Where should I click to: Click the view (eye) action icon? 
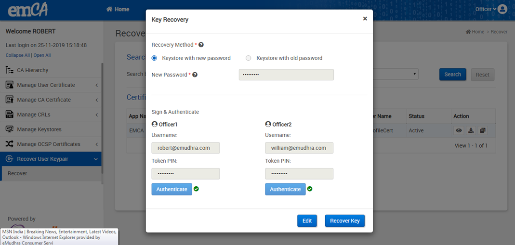pyautogui.click(x=459, y=130)
